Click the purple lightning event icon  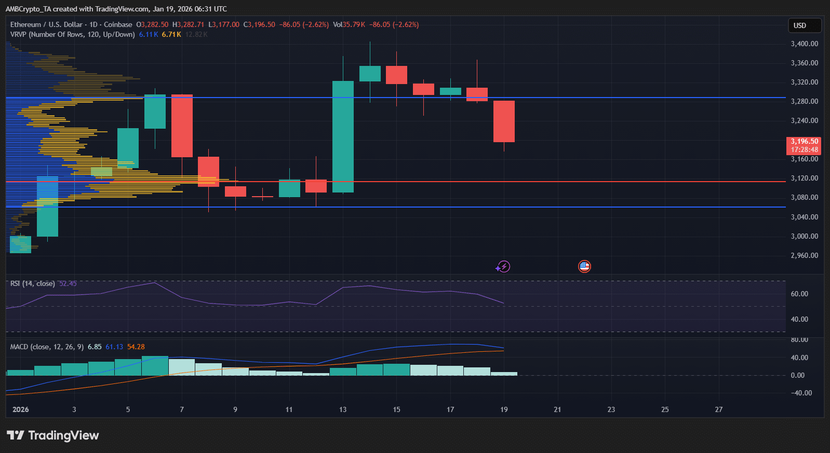coord(503,267)
